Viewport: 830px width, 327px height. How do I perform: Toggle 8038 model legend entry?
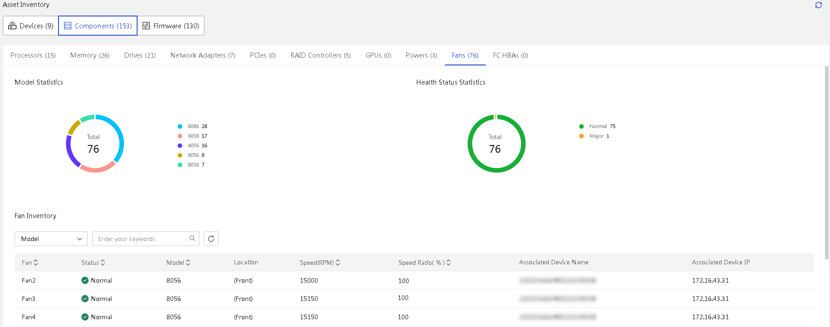pyautogui.click(x=191, y=165)
